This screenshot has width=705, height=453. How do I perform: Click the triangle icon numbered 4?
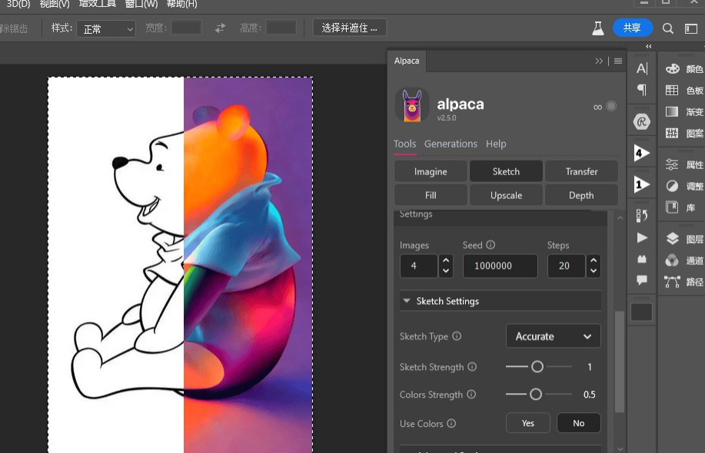coord(642,154)
